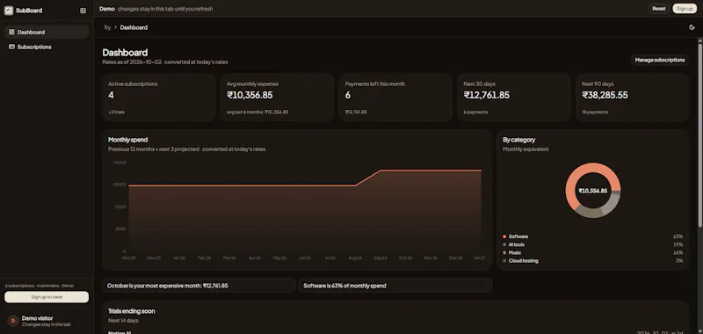
Task: Click the Next 30 days card
Action: click(x=514, y=98)
